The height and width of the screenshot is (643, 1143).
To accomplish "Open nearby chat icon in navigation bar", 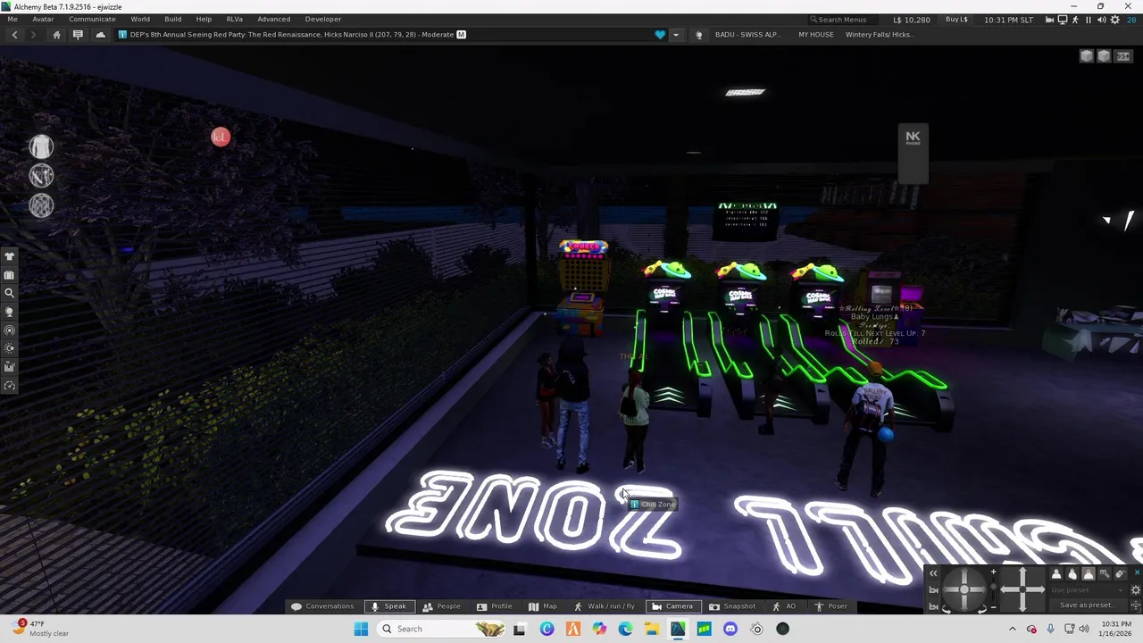I will click(x=78, y=35).
